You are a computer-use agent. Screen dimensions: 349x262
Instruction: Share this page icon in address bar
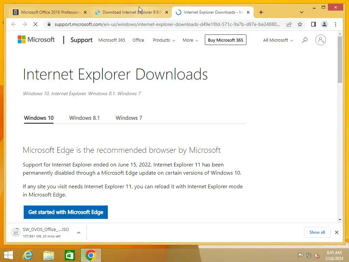click(289, 24)
